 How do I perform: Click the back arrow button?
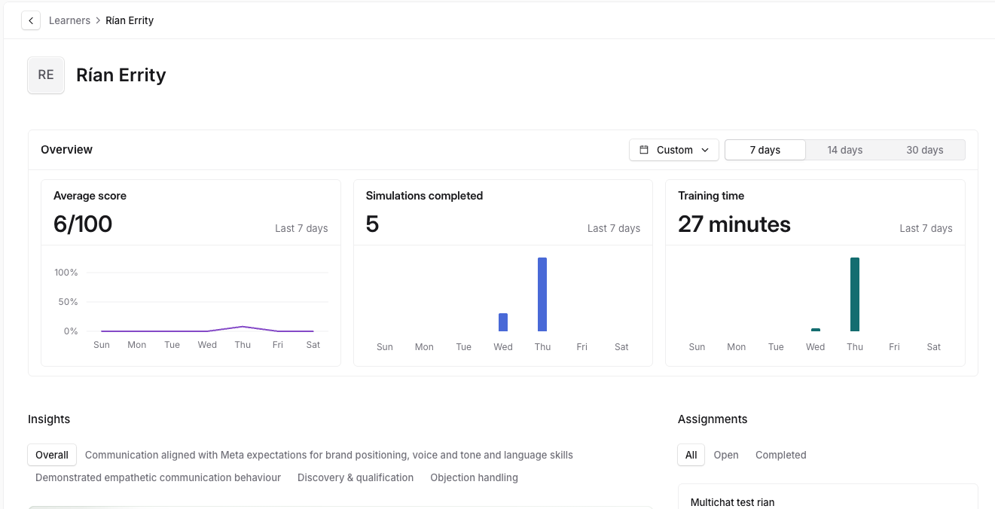[31, 20]
